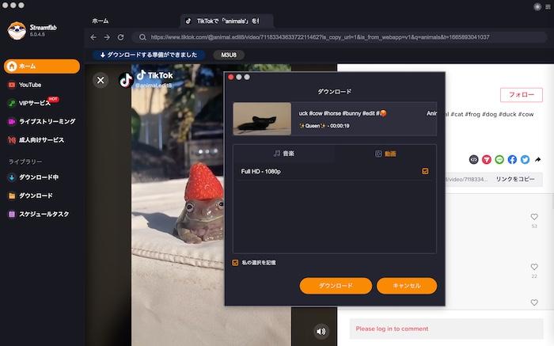Like the bottom comment heart icon
The height and width of the screenshot is (346, 554).
[x=534, y=302]
